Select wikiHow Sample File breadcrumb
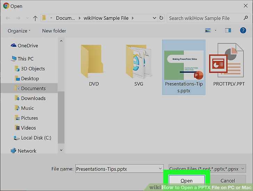This screenshot has height=191, width=253. click(106, 18)
